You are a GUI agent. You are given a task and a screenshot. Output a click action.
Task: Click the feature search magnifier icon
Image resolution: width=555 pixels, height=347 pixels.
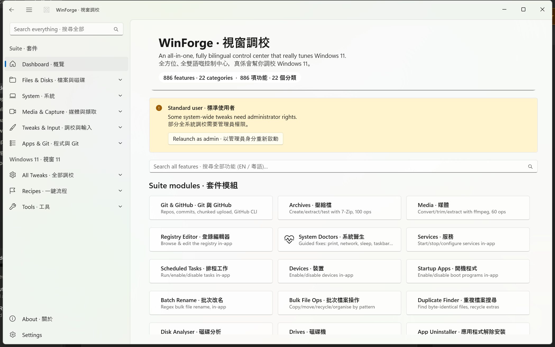point(530,167)
